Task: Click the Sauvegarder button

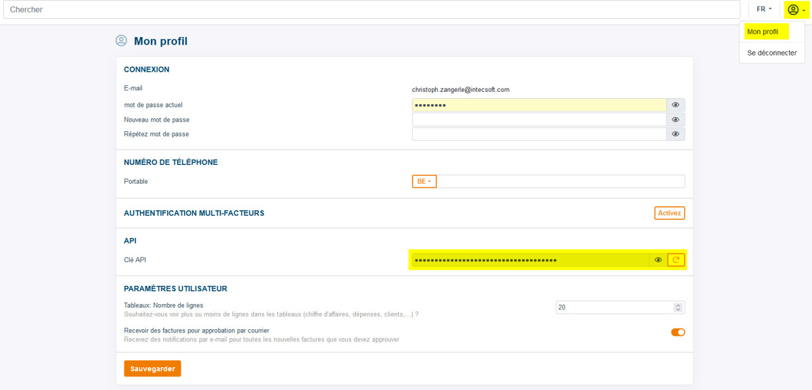Action: pyautogui.click(x=152, y=368)
